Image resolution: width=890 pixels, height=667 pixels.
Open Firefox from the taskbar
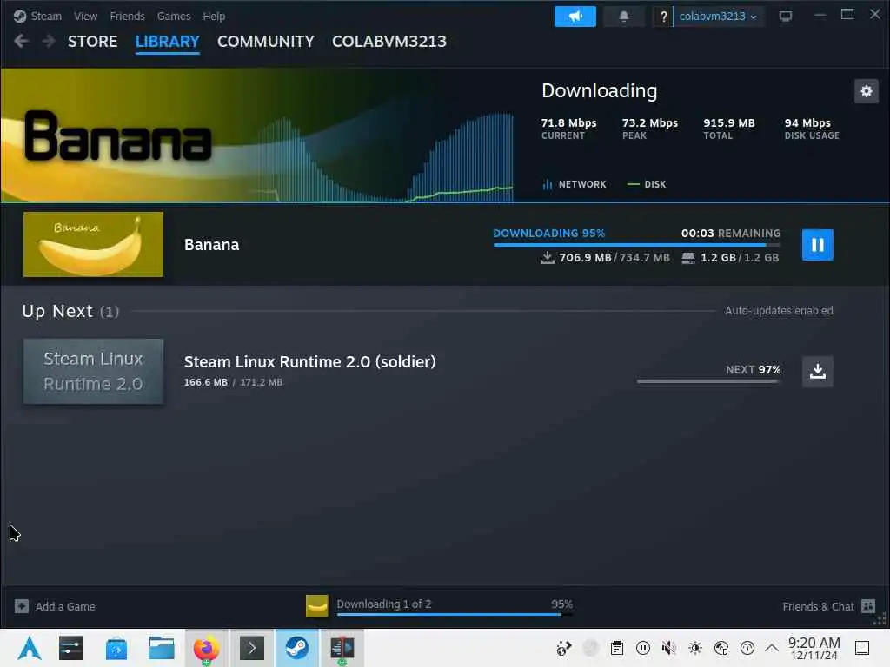pos(207,648)
